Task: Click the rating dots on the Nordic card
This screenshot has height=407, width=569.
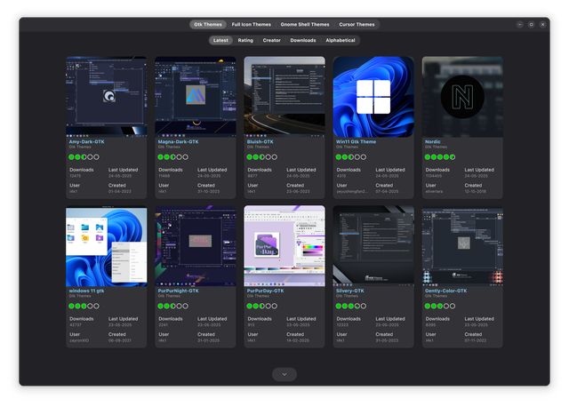Action: 440,157
